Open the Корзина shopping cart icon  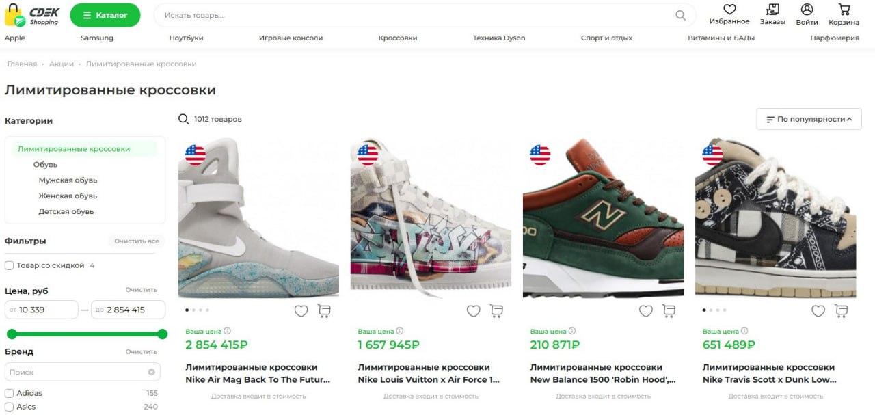844,10
